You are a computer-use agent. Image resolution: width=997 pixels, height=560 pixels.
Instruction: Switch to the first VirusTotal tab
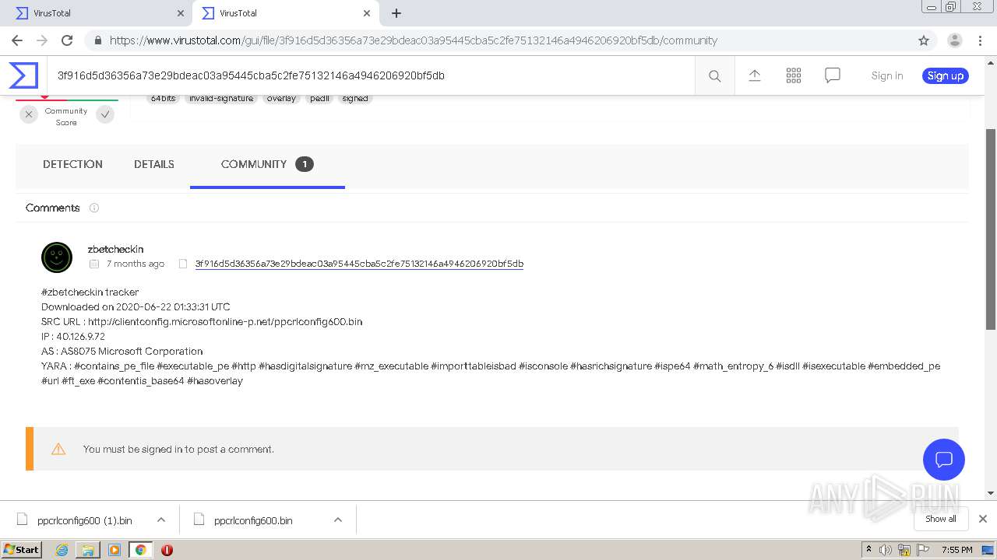[96, 13]
